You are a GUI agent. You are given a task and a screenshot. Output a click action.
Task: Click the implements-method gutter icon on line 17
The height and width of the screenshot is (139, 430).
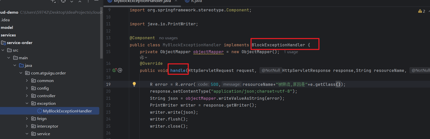[x=114, y=70]
